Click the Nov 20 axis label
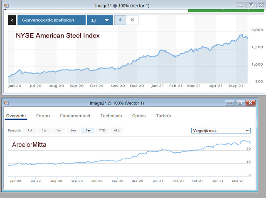 (118, 86)
